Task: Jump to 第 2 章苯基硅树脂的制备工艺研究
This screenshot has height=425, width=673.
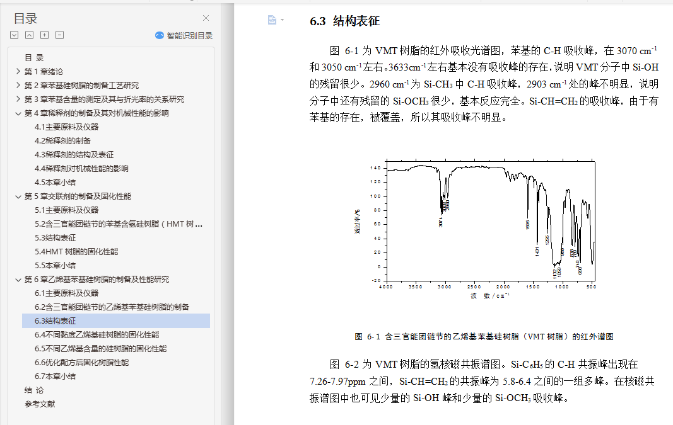Action: [81, 85]
